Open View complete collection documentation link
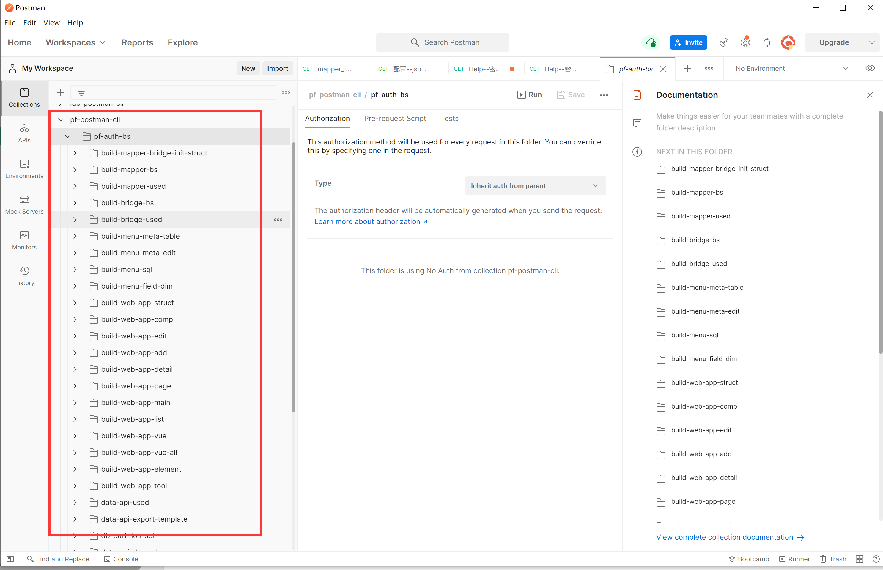 tap(730, 537)
